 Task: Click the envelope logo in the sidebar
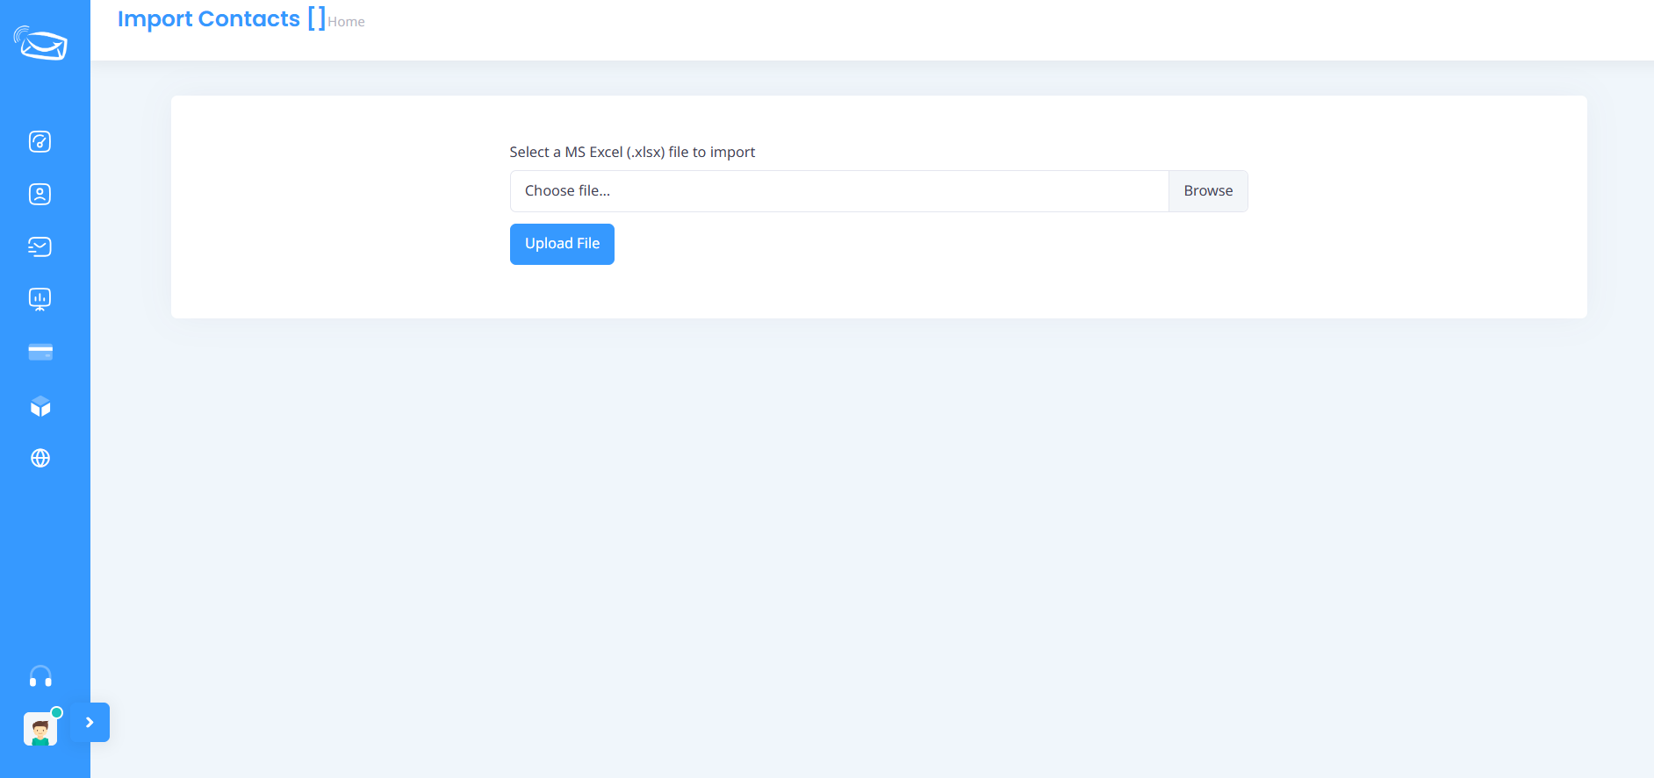coord(40,43)
